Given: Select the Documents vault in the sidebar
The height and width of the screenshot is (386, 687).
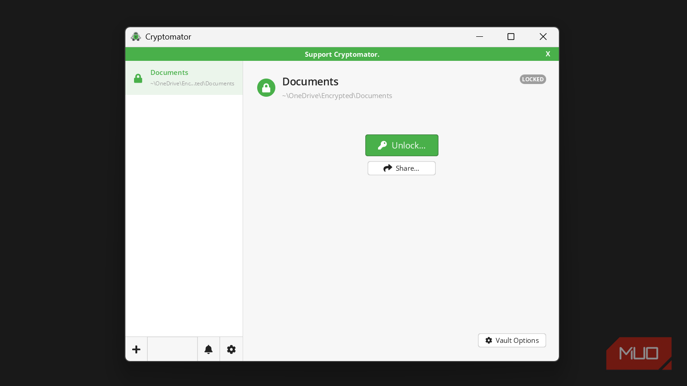Looking at the screenshot, I should pos(184,78).
